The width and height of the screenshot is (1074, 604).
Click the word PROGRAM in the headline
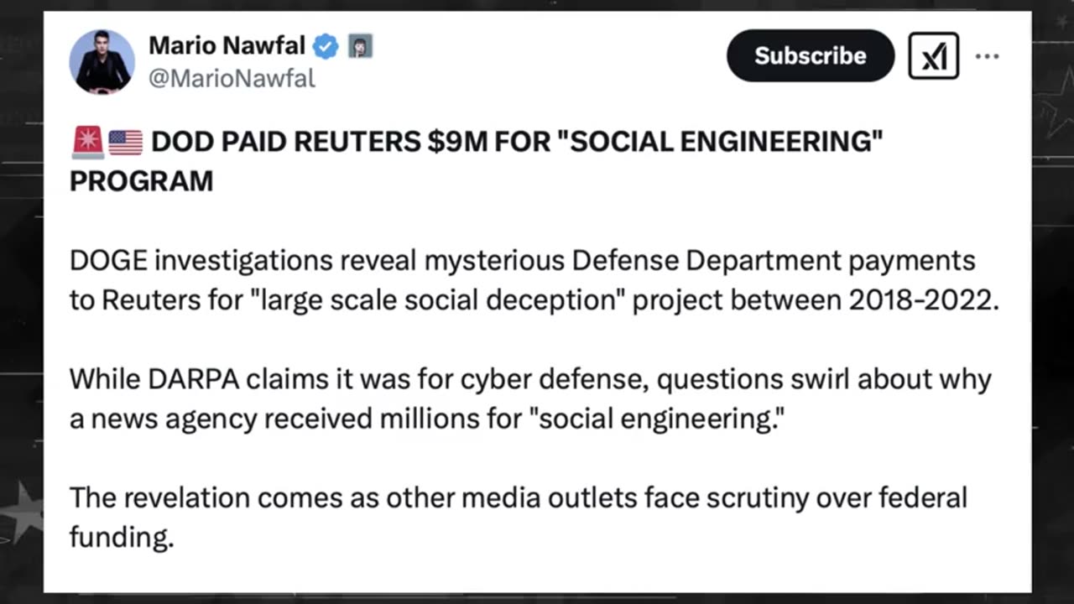141,181
